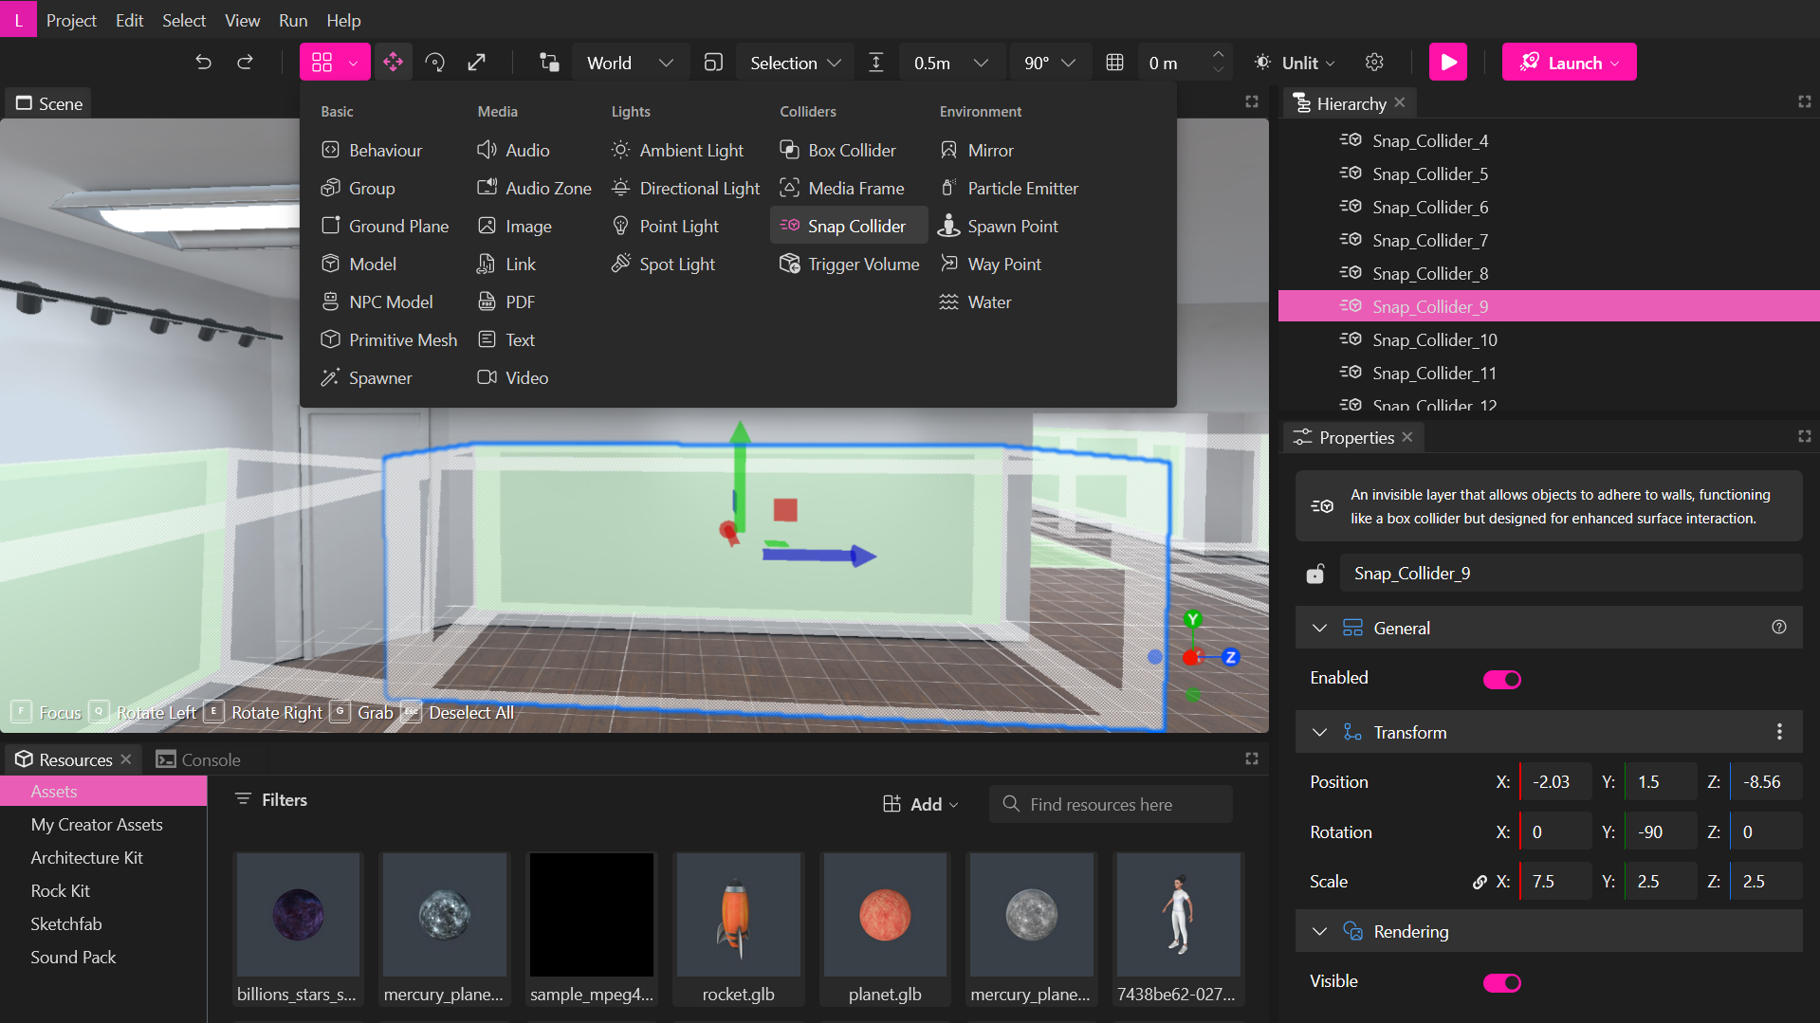Add a Spawner element
The width and height of the screenshot is (1820, 1023).
coord(367,377)
